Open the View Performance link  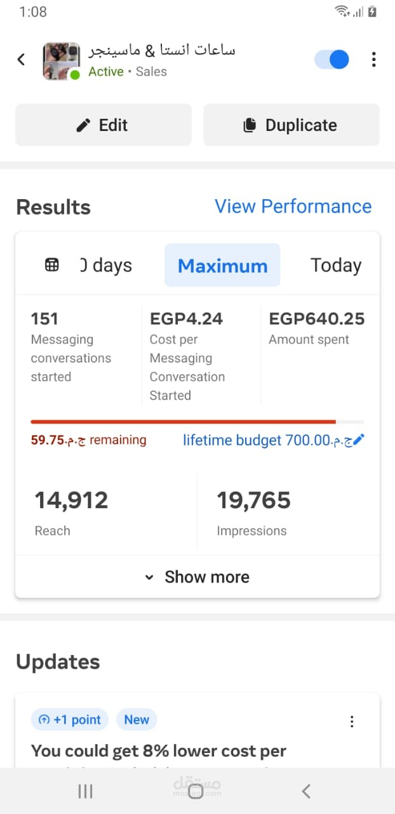[293, 207]
